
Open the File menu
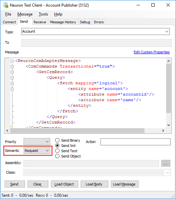point(8,14)
